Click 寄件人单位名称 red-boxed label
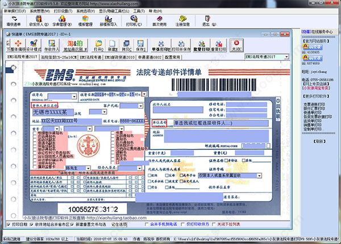The width and height of the screenshot is (341, 244). (x=44, y=106)
